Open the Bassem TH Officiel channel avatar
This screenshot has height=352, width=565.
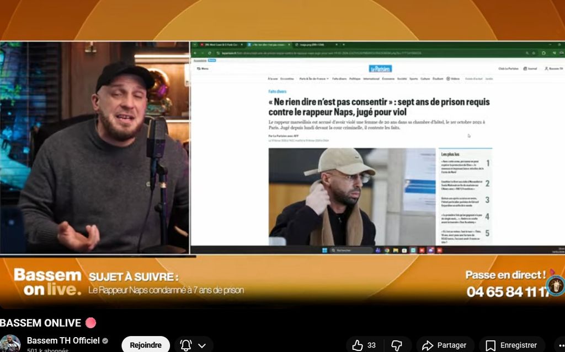tap(10, 343)
